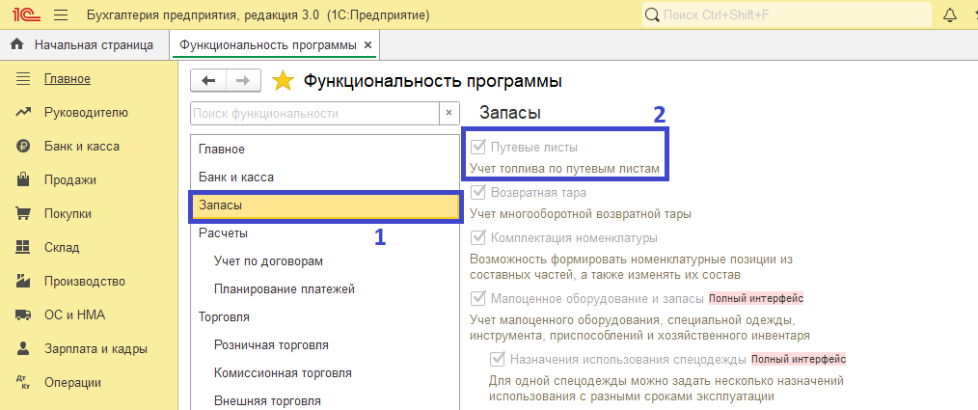Open the Производство section
The height and width of the screenshot is (410, 978).
(85, 281)
